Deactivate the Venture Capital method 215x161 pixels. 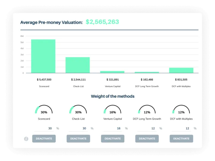coord(113,139)
